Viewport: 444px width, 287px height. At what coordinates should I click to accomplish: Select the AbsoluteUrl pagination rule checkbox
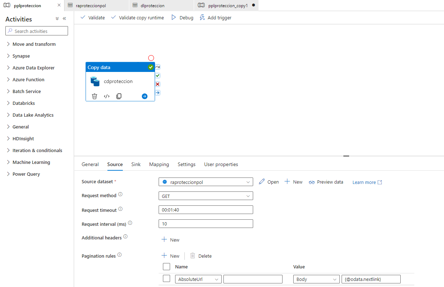pyautogui.click(x=166, y=279)
